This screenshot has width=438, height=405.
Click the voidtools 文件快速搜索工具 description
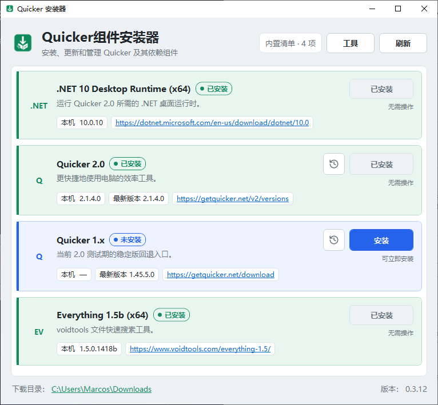(x=105, y=330)
